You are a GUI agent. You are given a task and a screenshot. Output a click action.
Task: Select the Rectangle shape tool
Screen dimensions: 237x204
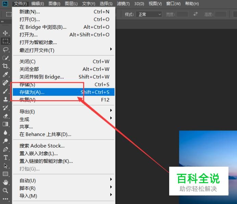pyautogui.click(x=5, y=174)
